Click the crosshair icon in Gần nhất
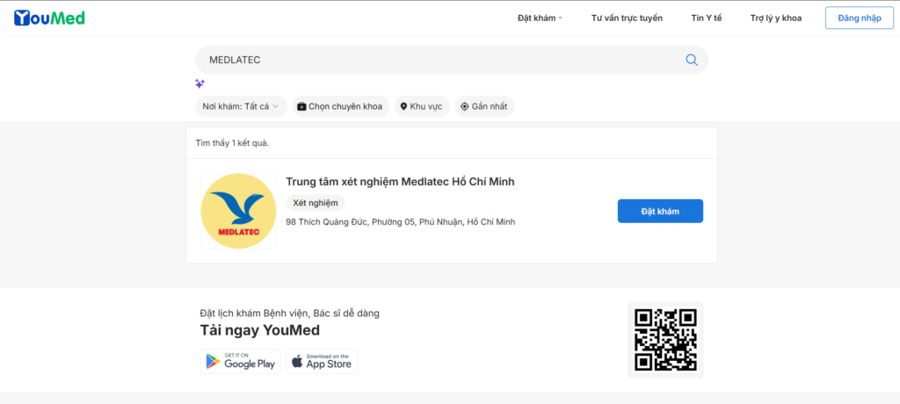Screen dimensions: 900x404 coord(465,106)
